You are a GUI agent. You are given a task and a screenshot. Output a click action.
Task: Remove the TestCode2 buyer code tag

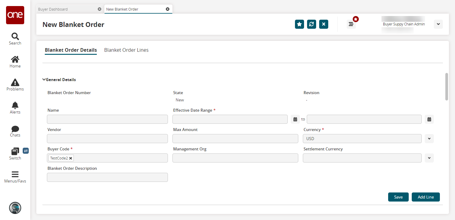coord(70,158)
